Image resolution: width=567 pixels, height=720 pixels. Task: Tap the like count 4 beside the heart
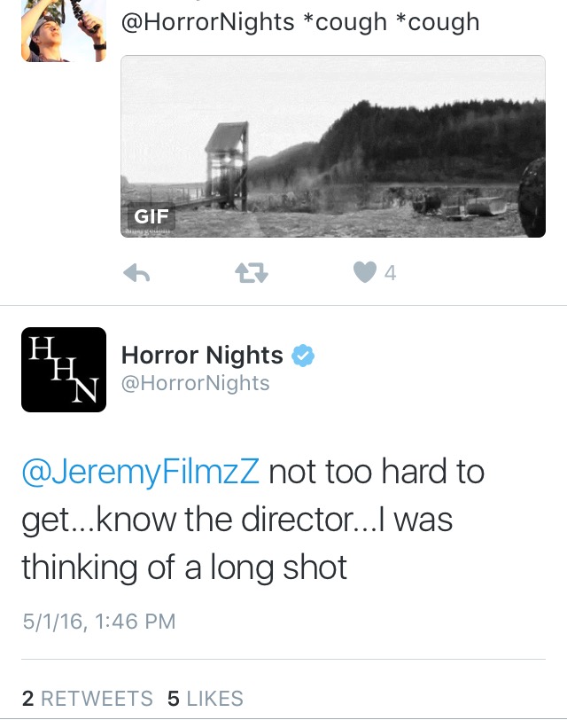point(390,273)
